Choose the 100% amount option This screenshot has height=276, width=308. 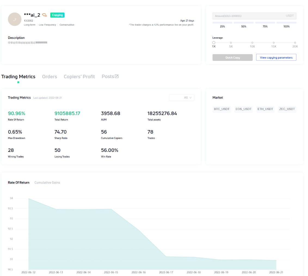click(x=286, y=24)
